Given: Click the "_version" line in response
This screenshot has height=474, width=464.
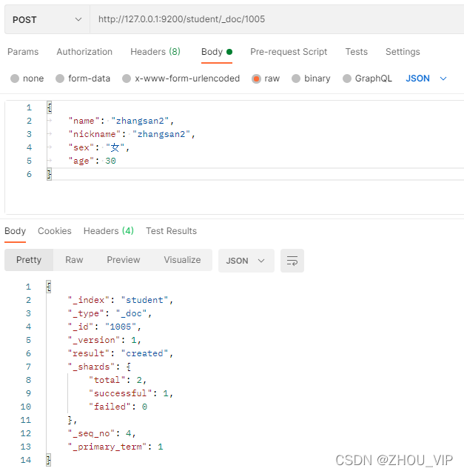Looking at the screenshot, I should pos(104,340).
